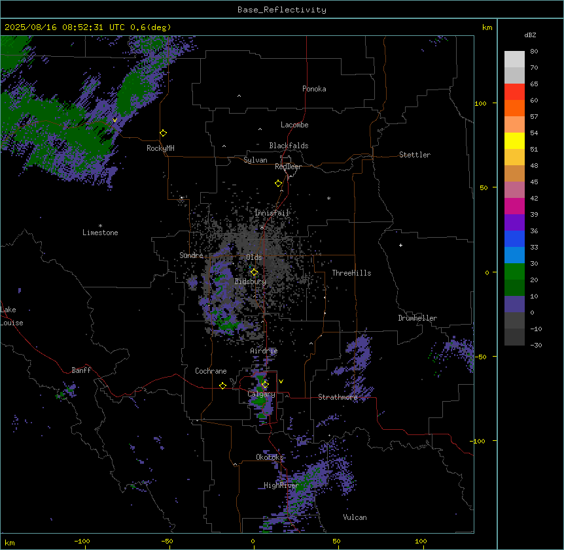564x550 pixels.
Task: Click the Calgary city label
Action: (x=261, y=394)
